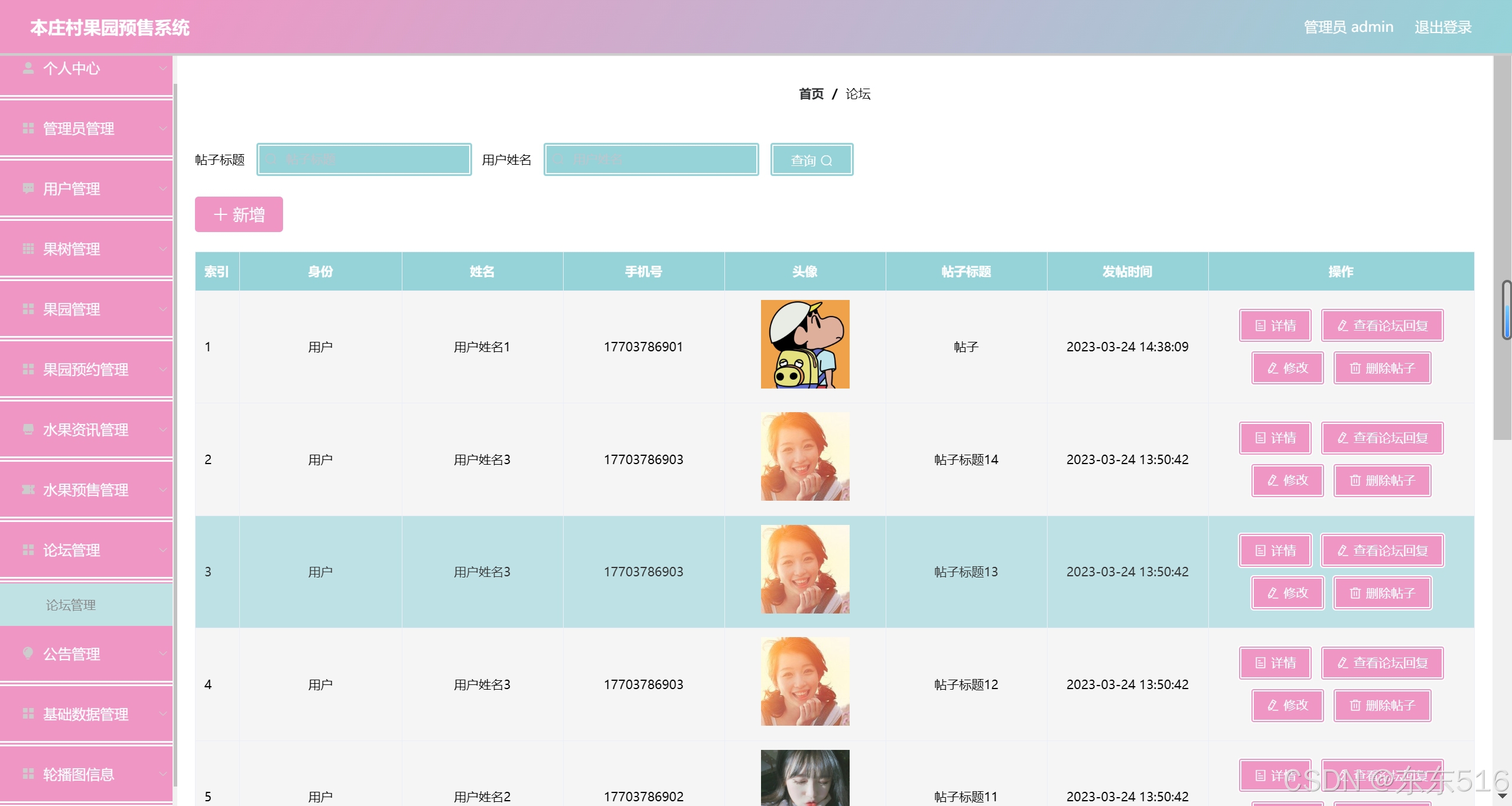Click the chat icon next to 用户管理
This screenshot has height=806, width=1512.
(x=28, y=188)
